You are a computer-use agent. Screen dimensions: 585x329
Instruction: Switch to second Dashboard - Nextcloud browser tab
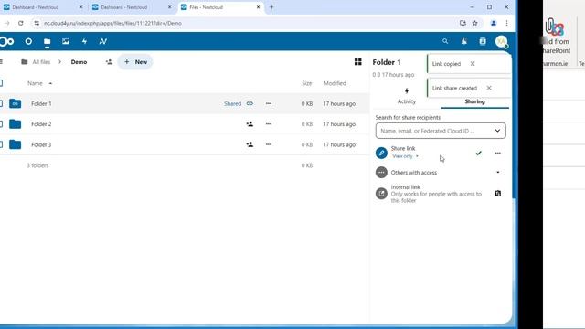pos(132,7)
